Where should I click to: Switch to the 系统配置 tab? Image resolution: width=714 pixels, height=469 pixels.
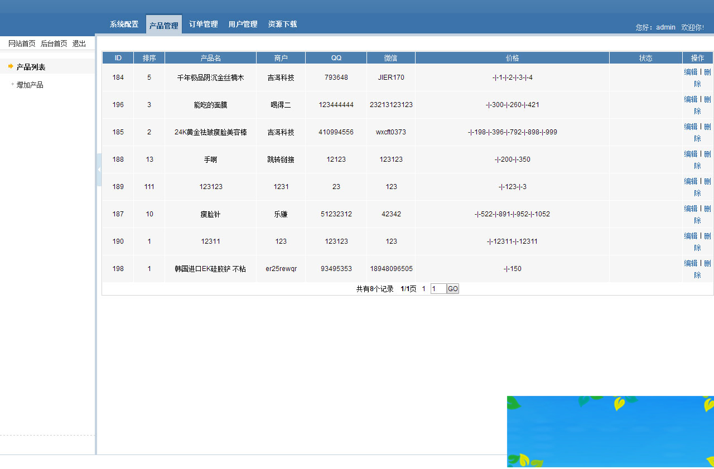click(x=124, y=24)
